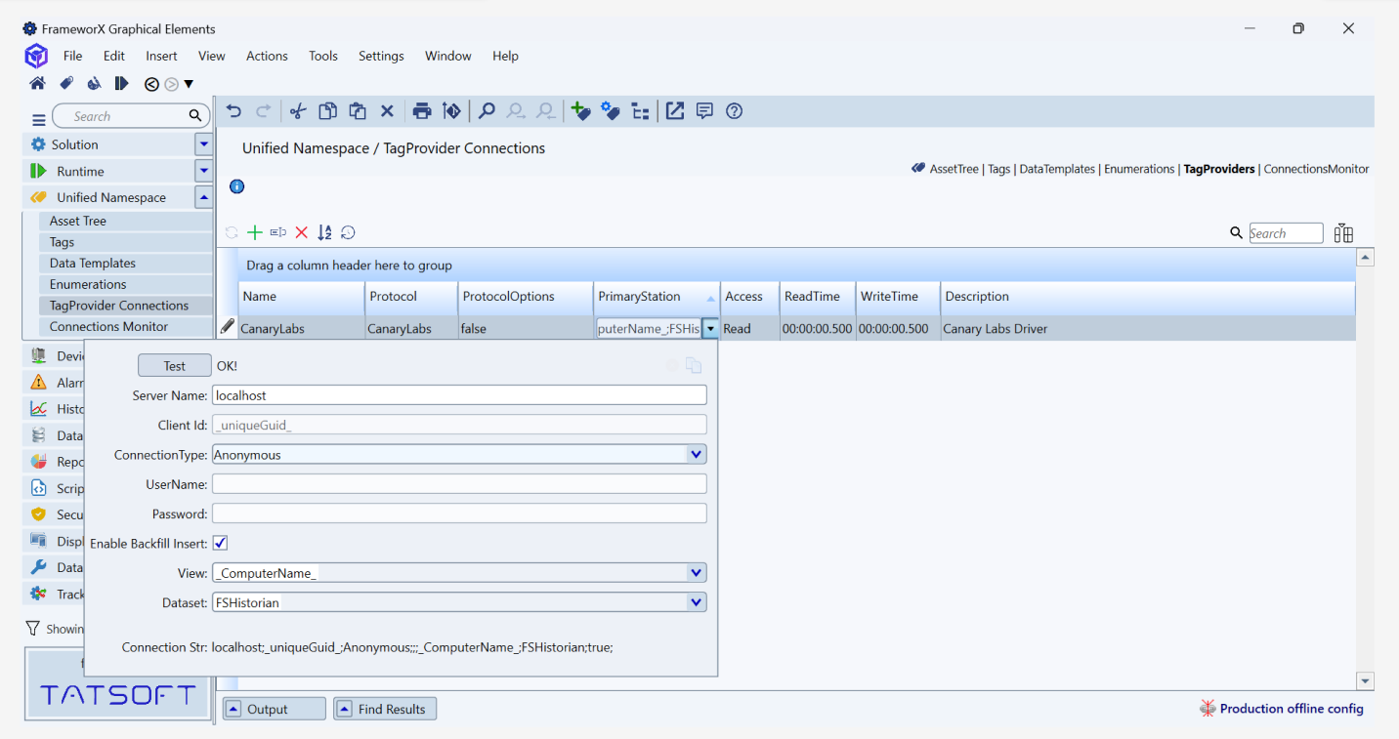The width and height of the screenshot is (1399, 739).
Task: Open the View dropdown showing _ComputerName_
Action: [696, 573]
